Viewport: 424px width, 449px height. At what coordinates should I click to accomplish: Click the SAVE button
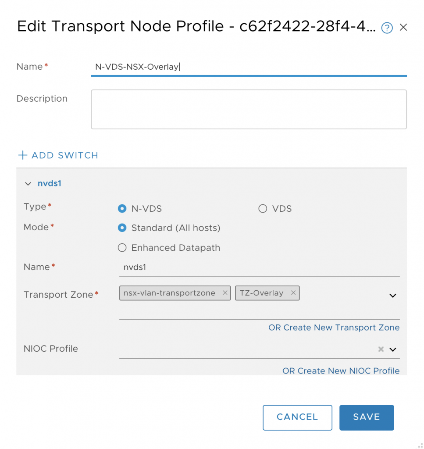click(367, 417)
